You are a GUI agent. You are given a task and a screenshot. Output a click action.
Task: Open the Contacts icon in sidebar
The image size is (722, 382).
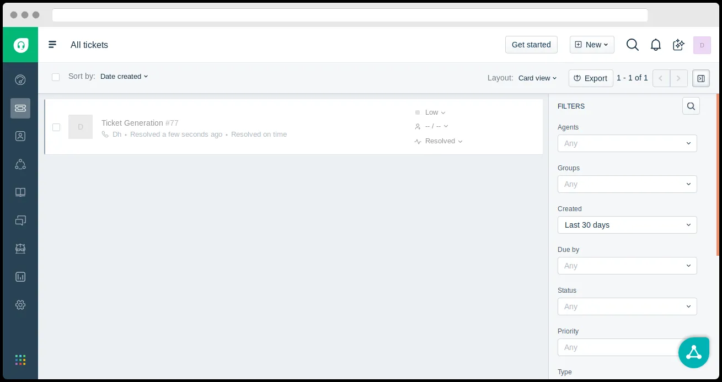tap(20, 136)
